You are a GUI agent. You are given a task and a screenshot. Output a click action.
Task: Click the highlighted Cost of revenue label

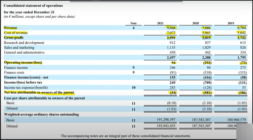pyautogui.click(x=16, y=33)
